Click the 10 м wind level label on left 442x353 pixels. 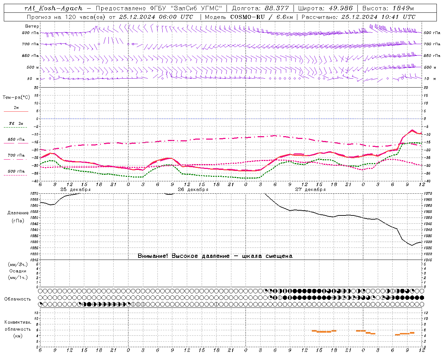point(33,79)
